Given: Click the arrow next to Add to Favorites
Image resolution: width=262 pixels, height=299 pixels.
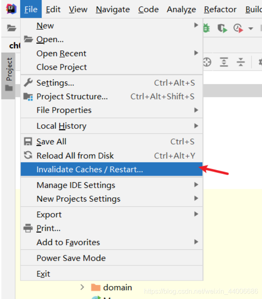Looking at the screenshot, I should 196,242.
